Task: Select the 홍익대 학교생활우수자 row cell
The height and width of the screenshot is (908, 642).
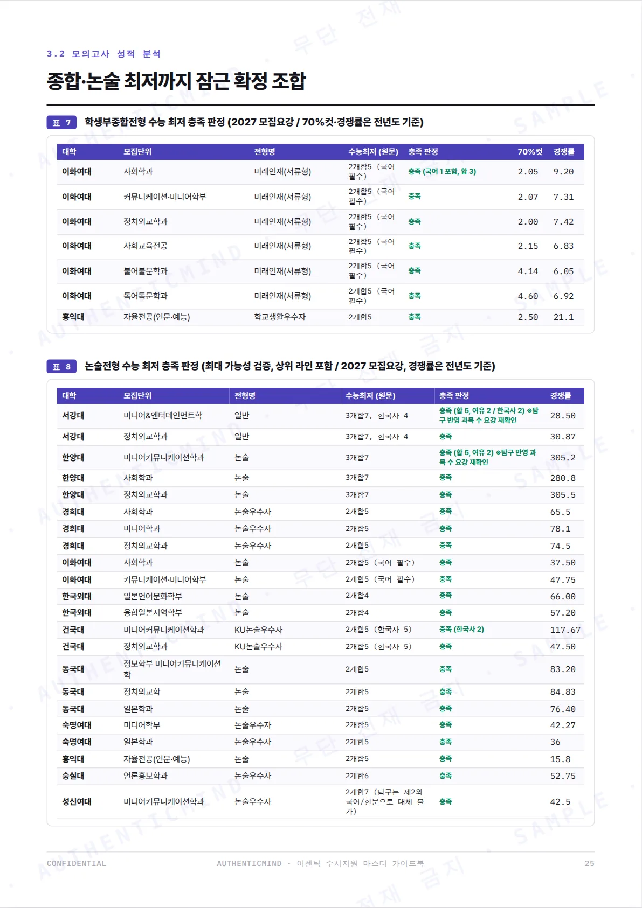Action: click(280, 317)
